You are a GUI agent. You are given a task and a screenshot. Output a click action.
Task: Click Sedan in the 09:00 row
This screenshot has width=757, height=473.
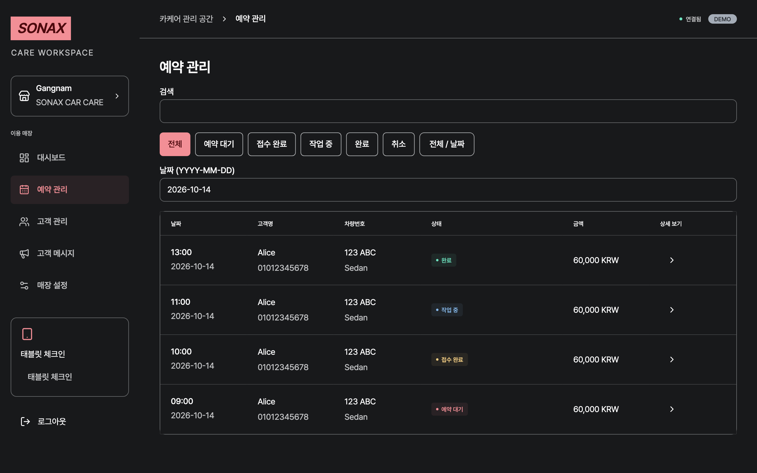356,417
